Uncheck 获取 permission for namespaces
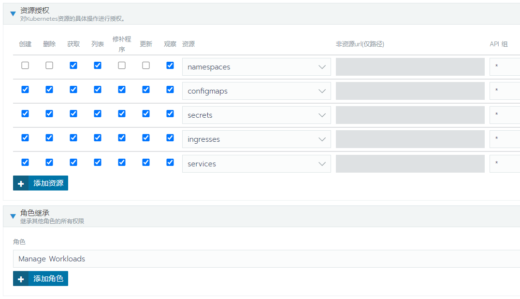Image resolution: width=520 pixels, height=299 pixels. [73, 66]
